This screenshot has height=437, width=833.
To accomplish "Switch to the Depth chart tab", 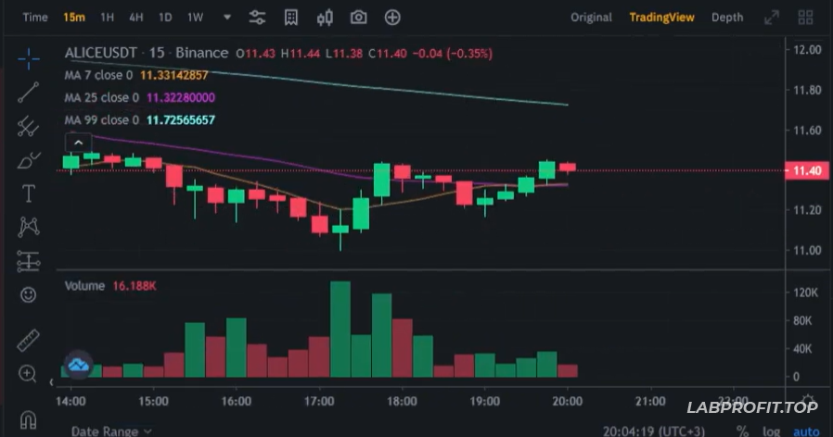I will tap(727, 18).
